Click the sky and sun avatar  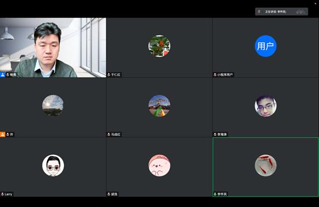[x=53, y=106]
